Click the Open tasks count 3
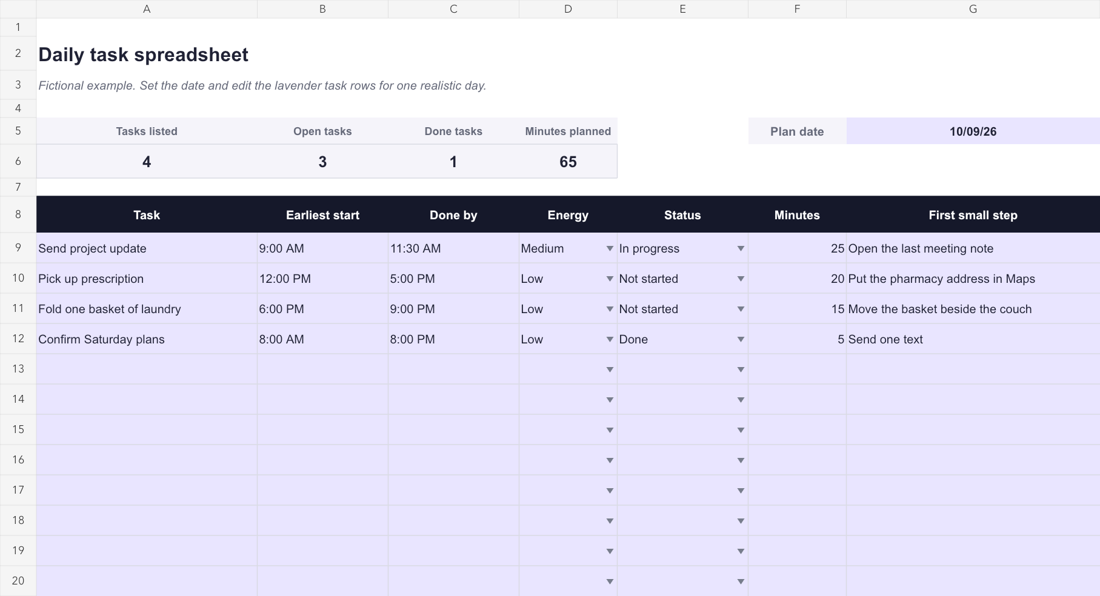This screenshot has width=1100, height=596. [x=322, y=162]
